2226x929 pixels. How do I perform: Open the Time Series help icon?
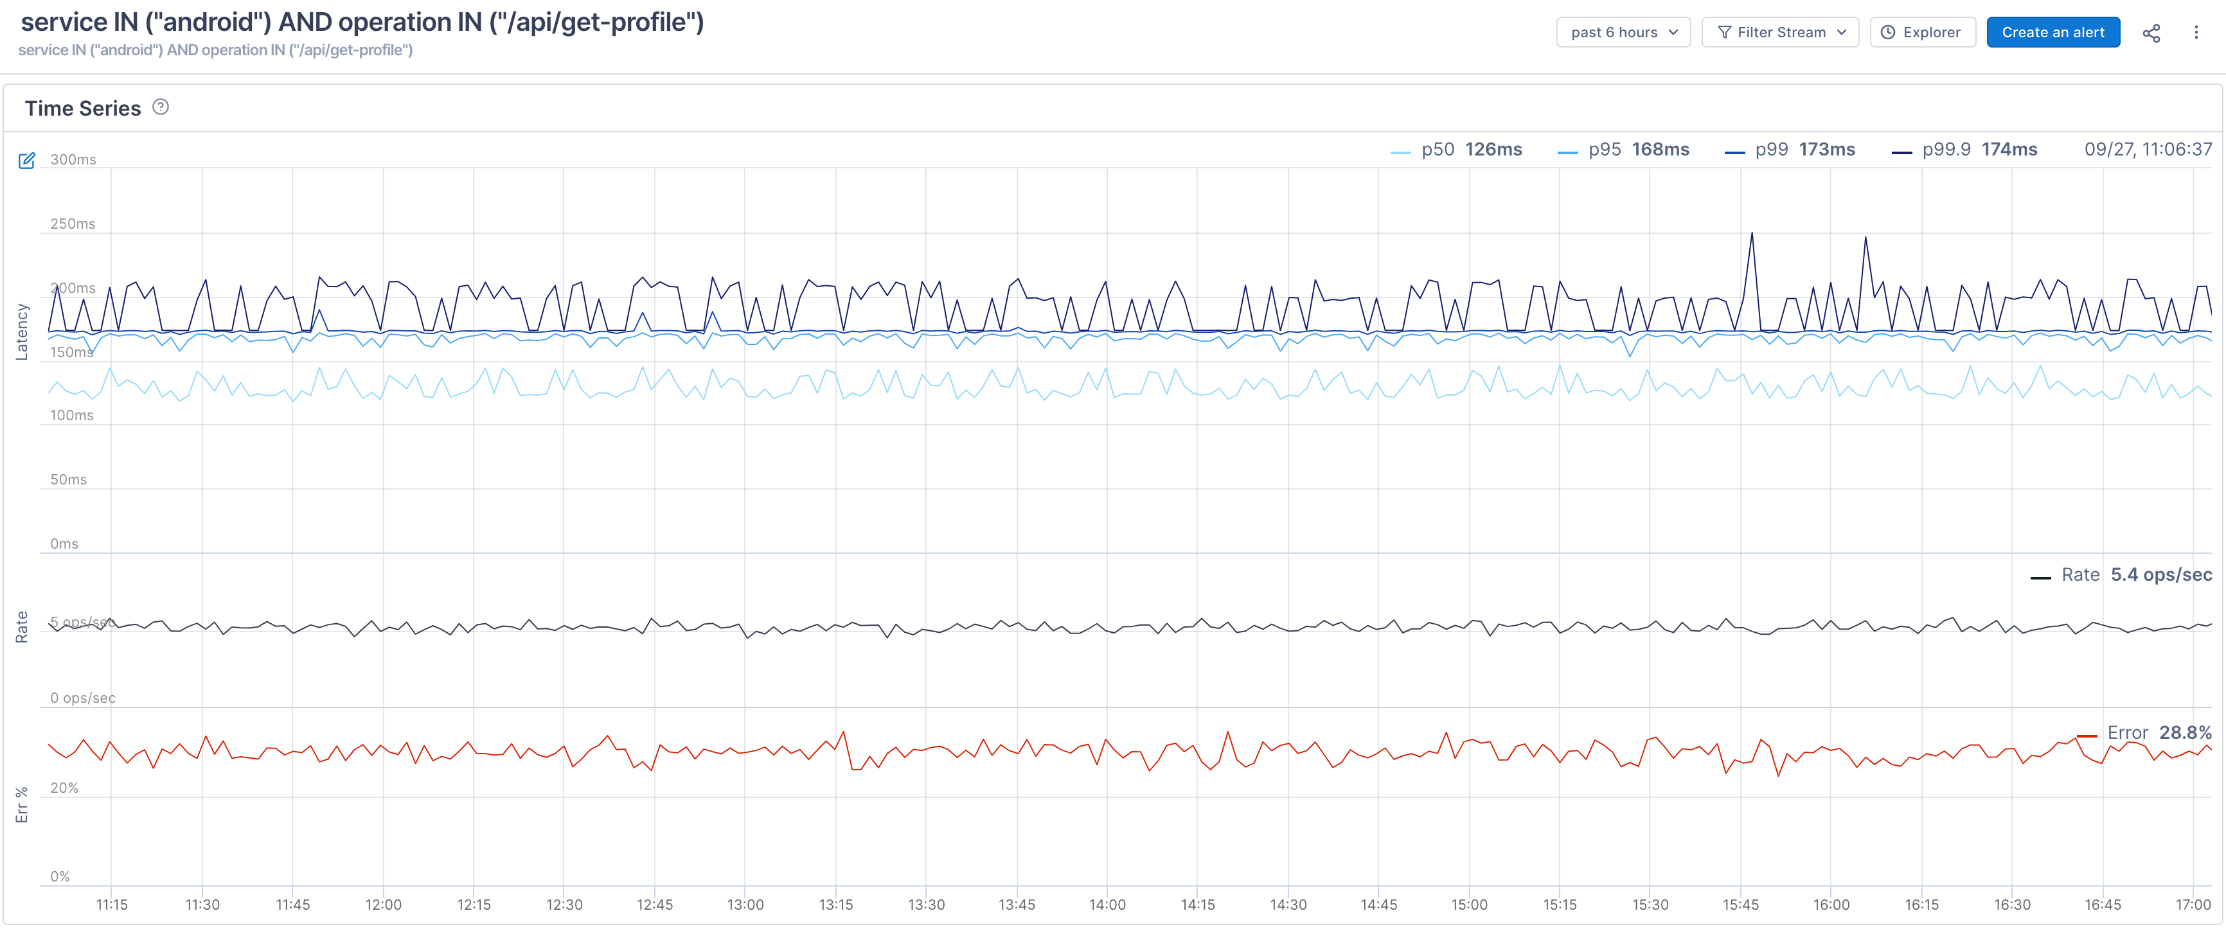coord(161,107)
